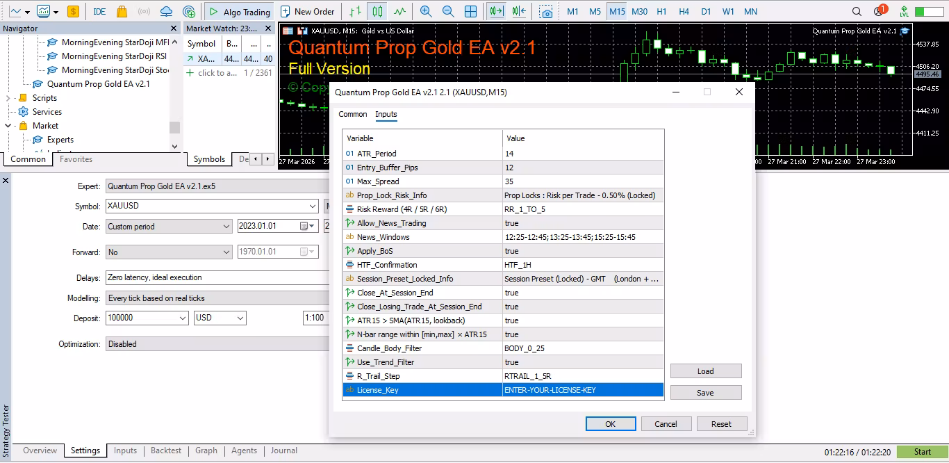Collapse the Market node in Navigator

point(9,126)
